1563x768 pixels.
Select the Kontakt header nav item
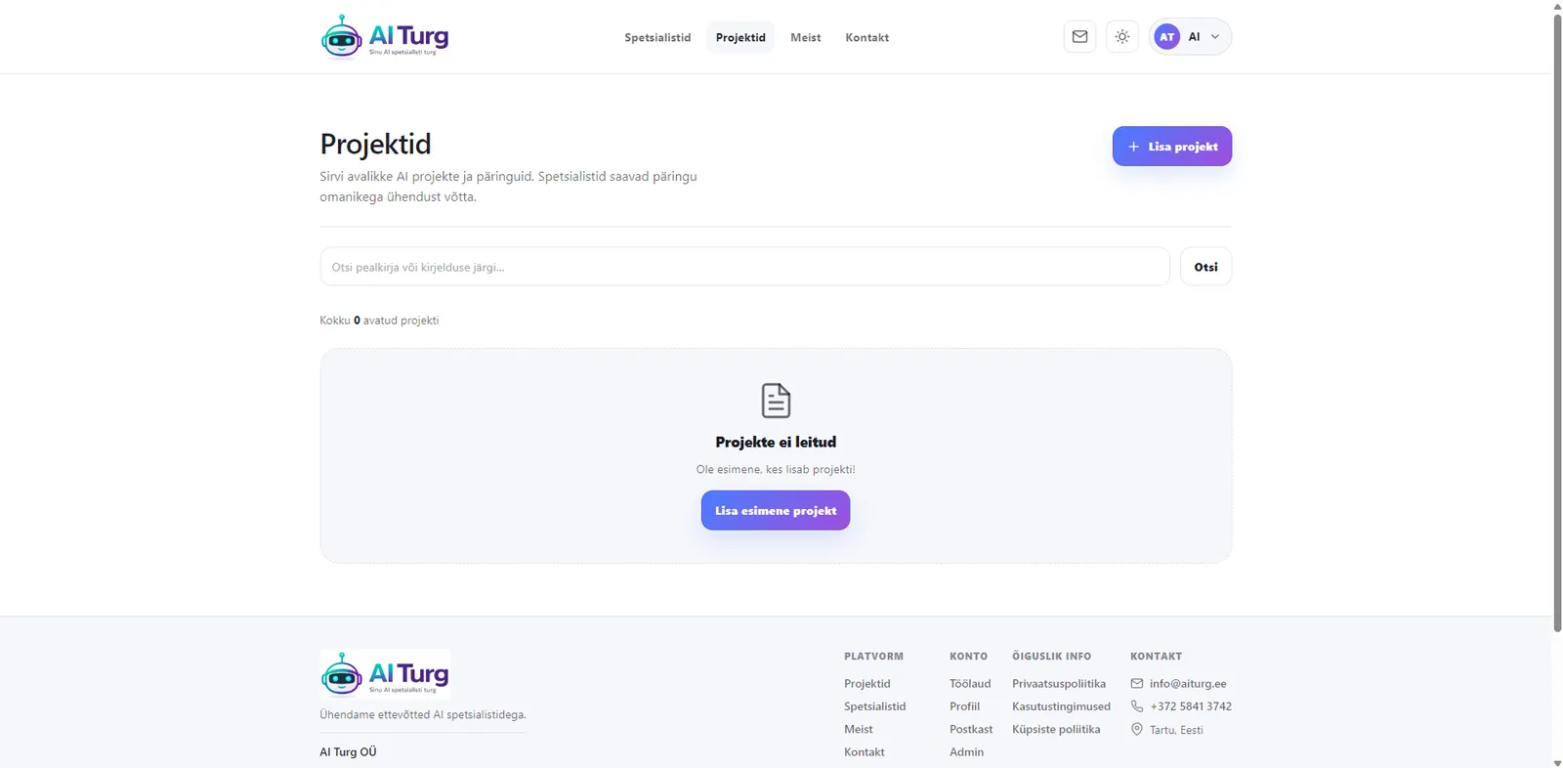click(x=866, y=38)
